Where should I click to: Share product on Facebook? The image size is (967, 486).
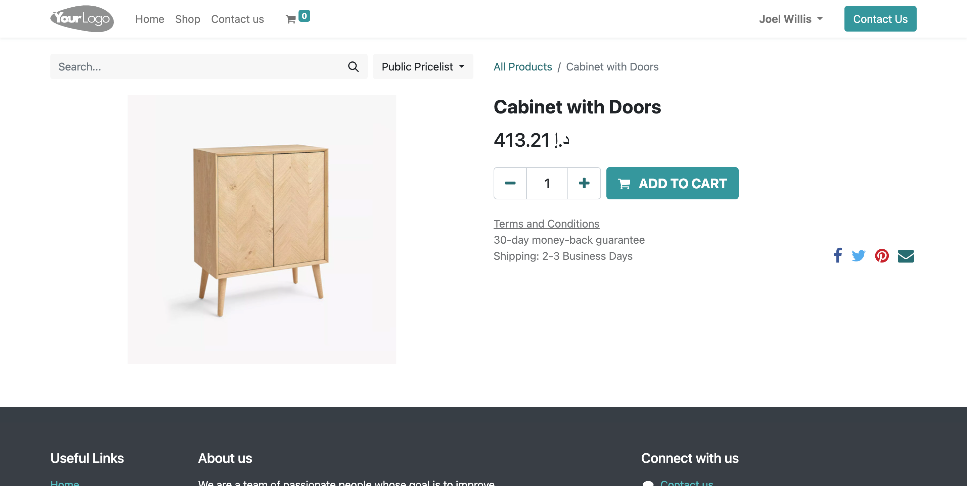pyautogui.click(x=838, y=255)
